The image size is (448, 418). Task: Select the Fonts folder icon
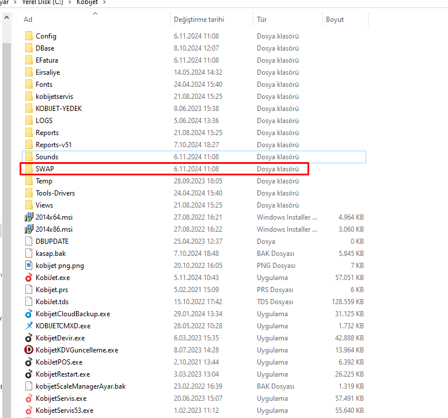pyautogui.click(x=29, y=84)
